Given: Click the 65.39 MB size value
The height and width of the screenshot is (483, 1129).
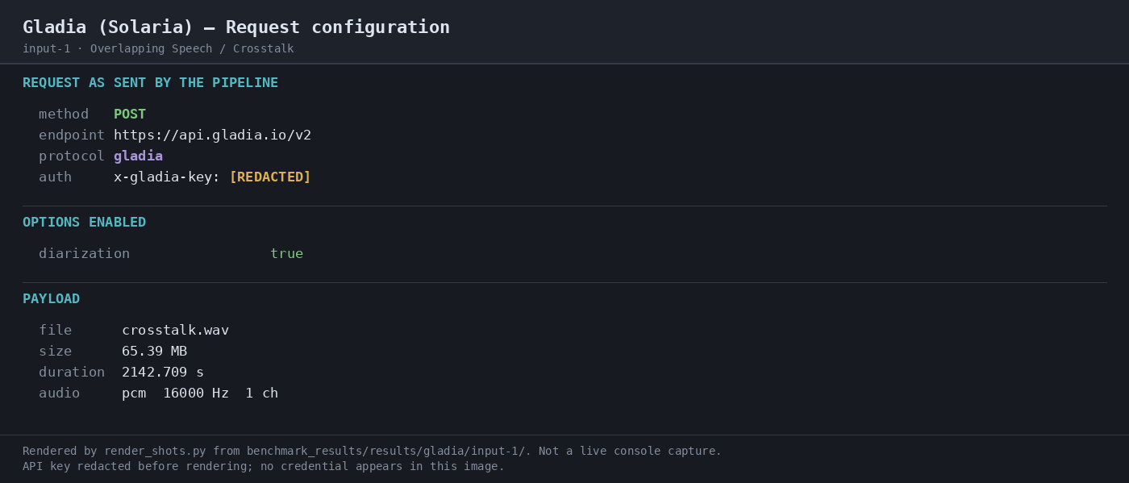Looking at the screenshot, I should tap(154, 352).
